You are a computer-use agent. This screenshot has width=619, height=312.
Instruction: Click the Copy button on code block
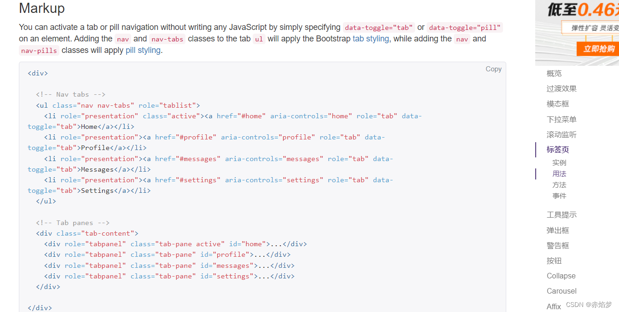pos(493,69)
